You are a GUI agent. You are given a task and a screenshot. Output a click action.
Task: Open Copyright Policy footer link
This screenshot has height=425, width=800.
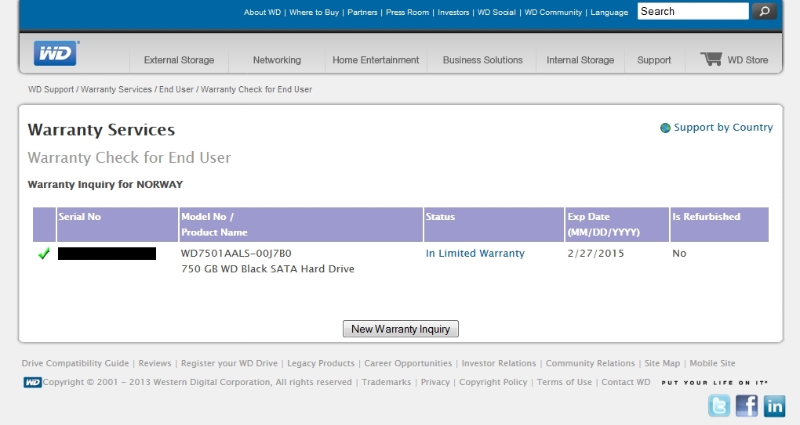[x=493, y=382]
